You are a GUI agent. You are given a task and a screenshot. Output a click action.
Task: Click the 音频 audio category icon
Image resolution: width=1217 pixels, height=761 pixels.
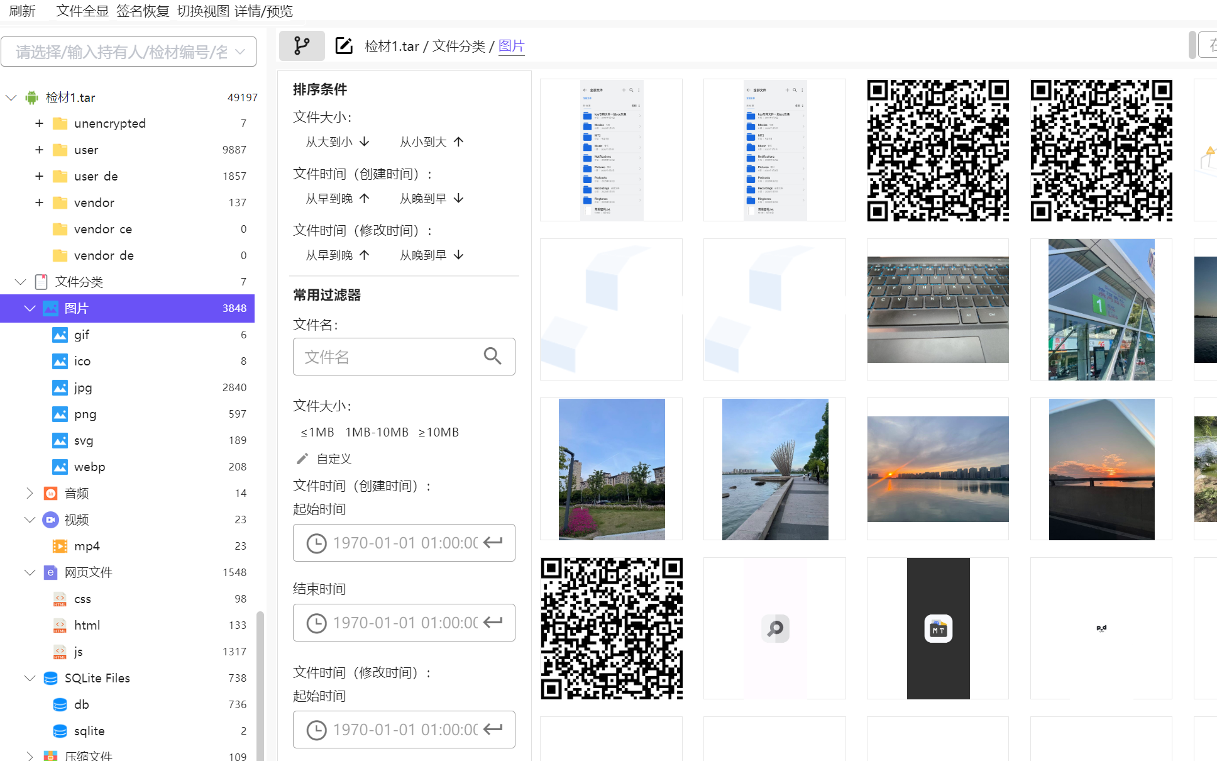[x=50, y=493]
